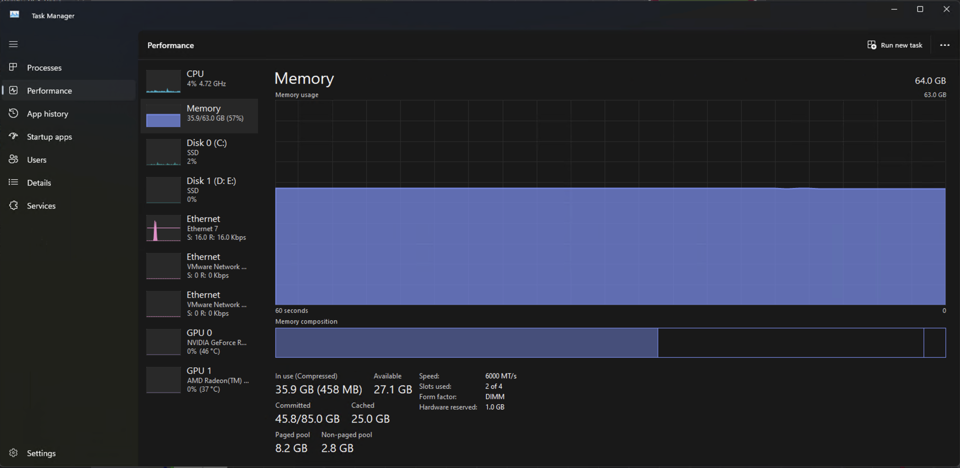Open the navigation hamburger menu

(13, 44)
